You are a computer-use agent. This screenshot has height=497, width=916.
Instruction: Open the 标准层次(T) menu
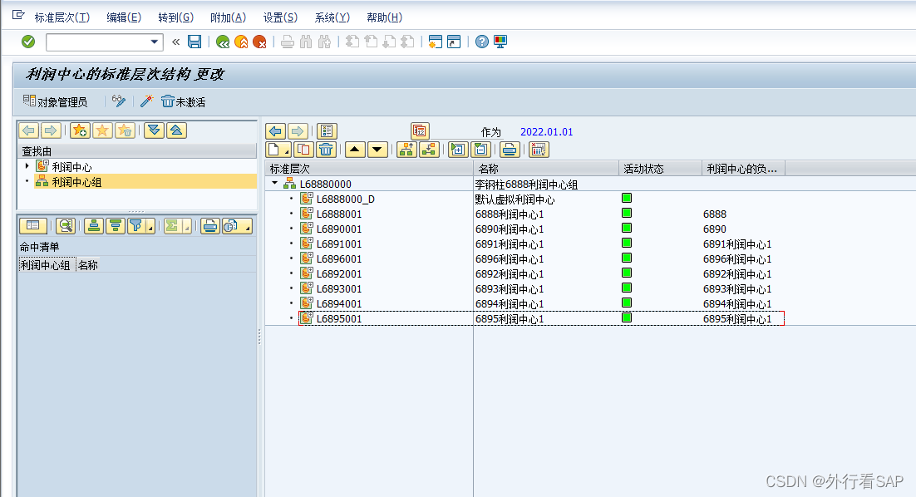62,17
